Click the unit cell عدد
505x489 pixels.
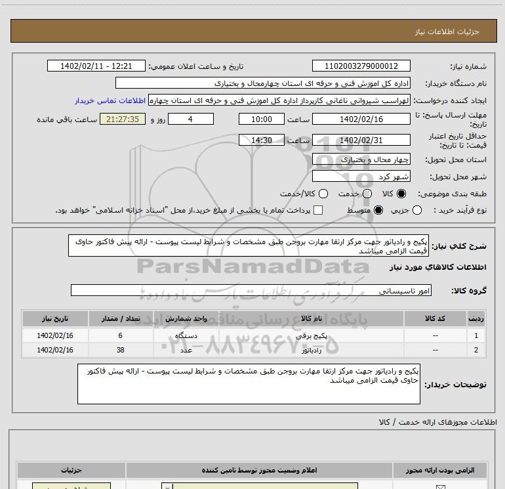(186, 350)
